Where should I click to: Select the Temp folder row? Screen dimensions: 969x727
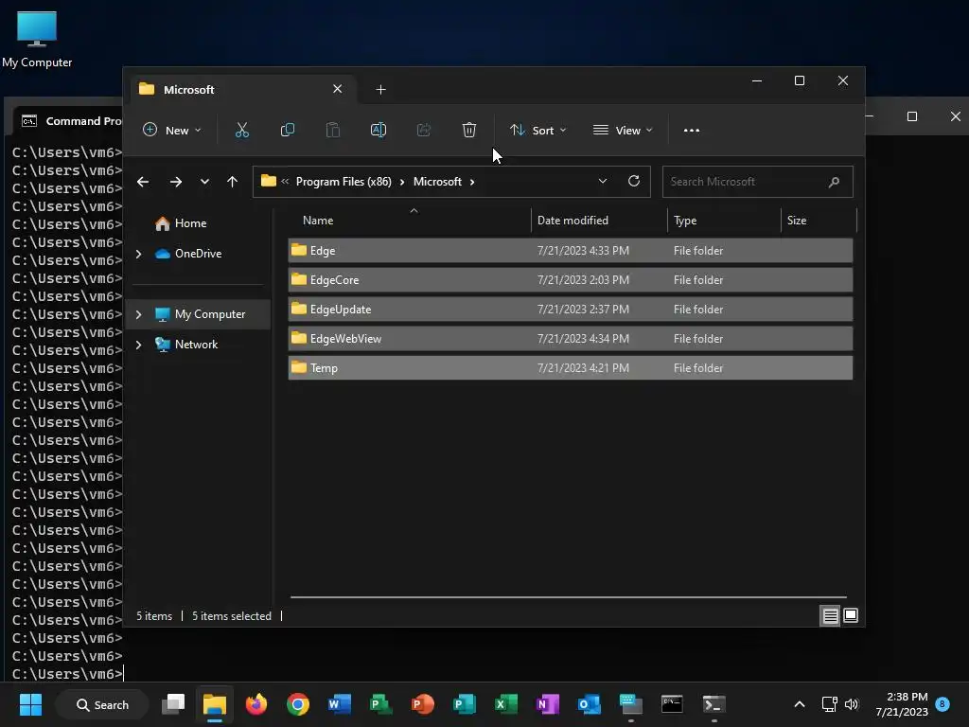(571, 368)
